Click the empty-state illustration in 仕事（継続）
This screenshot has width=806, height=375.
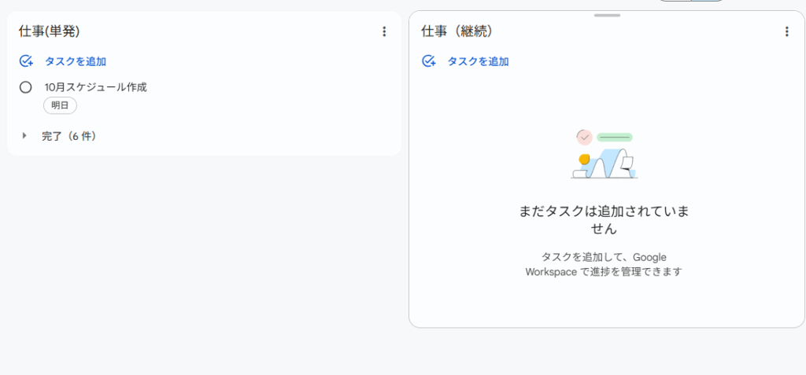[604, 154]
